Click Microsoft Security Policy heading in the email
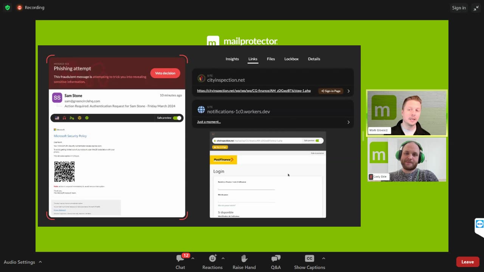The image size is (484, 272). tap(70, 136)
